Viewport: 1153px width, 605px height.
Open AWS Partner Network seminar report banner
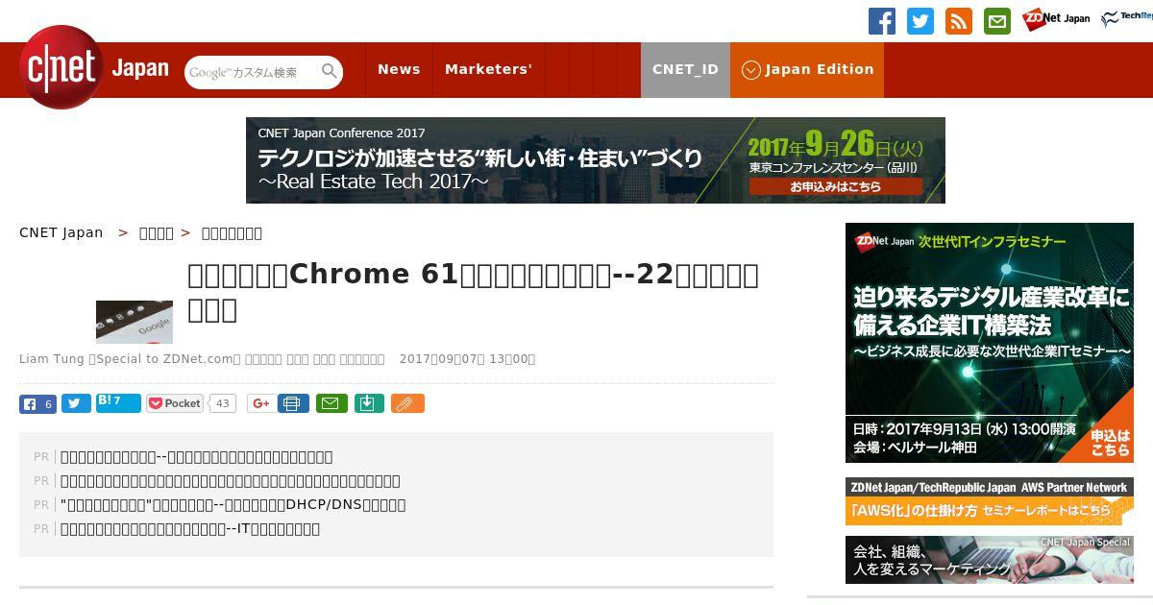[990, 501]
